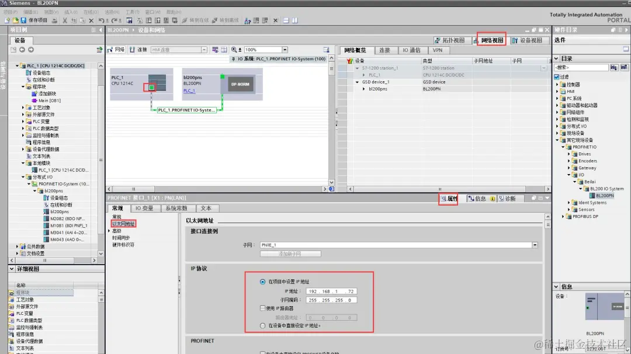
Task: Enable the 使用 IP 路由器 checkbox
Action: click(263, 308)
